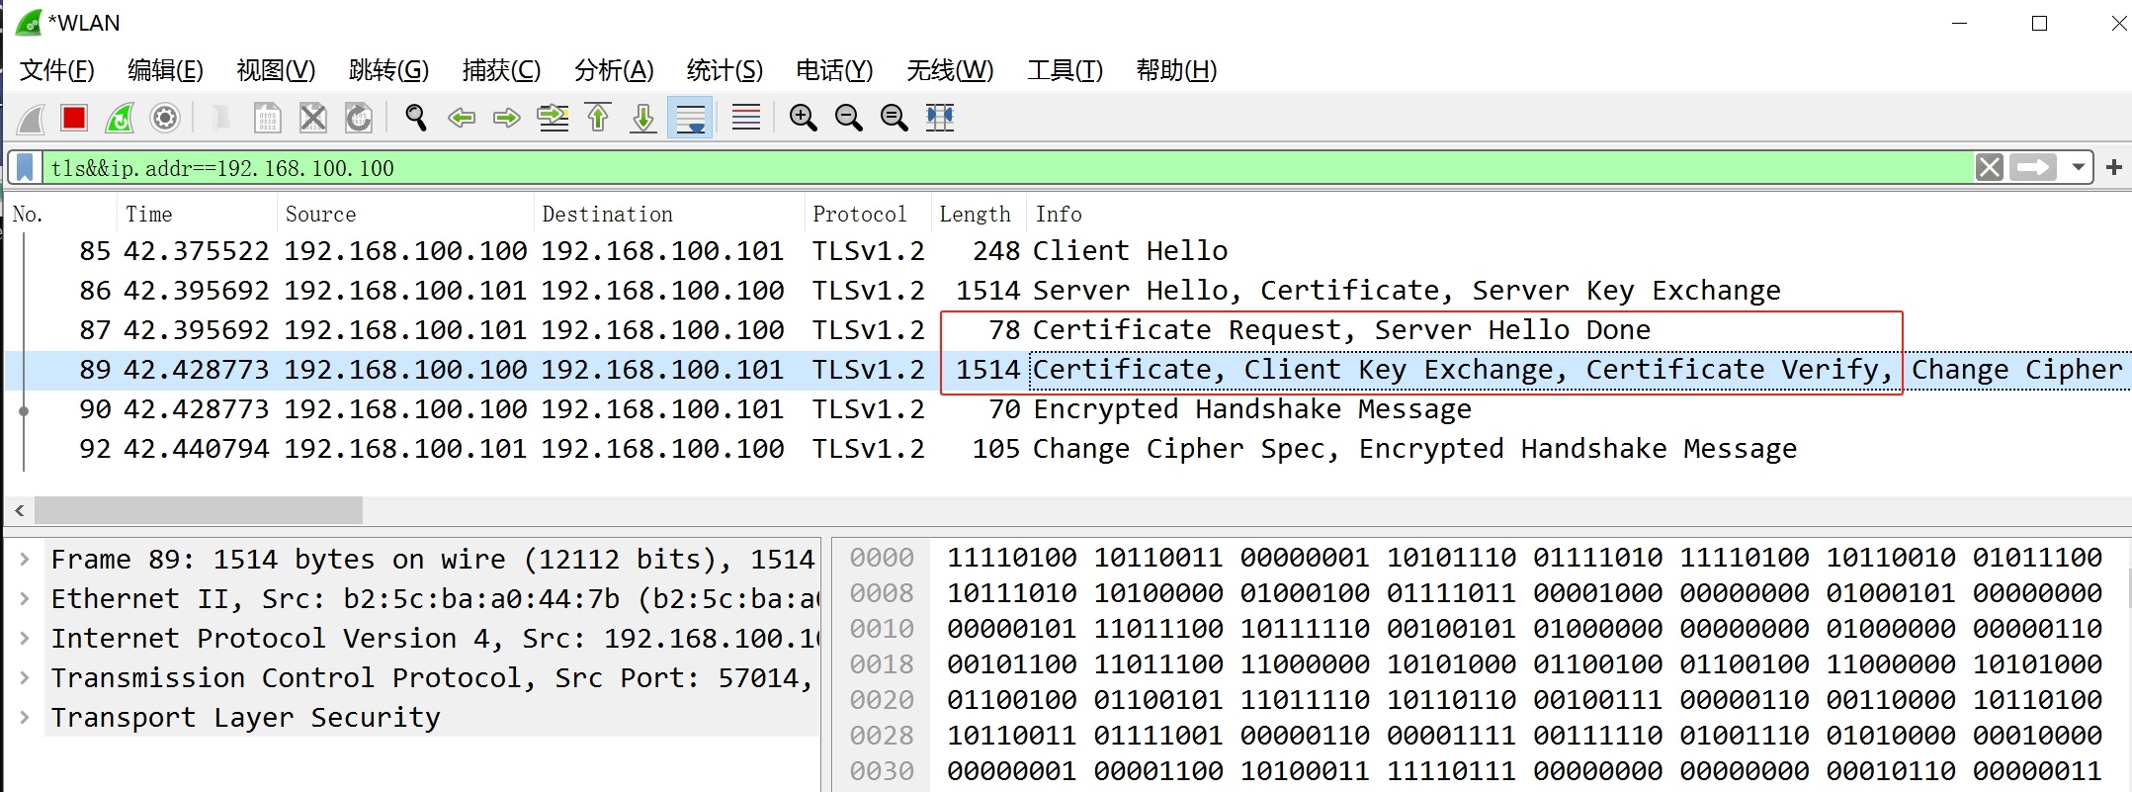Open the display filter bookmark menu

[26, 168]
